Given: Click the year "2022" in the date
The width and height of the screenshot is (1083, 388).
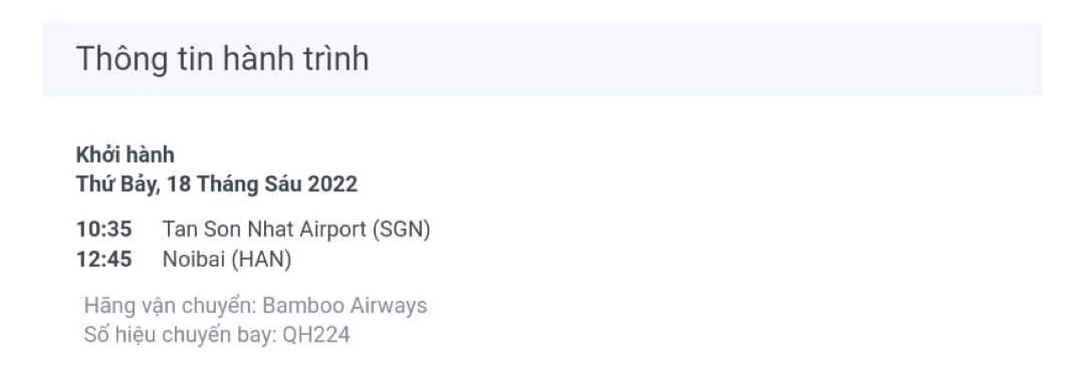Looking at the screenshot, I should [x=332, y=184].
